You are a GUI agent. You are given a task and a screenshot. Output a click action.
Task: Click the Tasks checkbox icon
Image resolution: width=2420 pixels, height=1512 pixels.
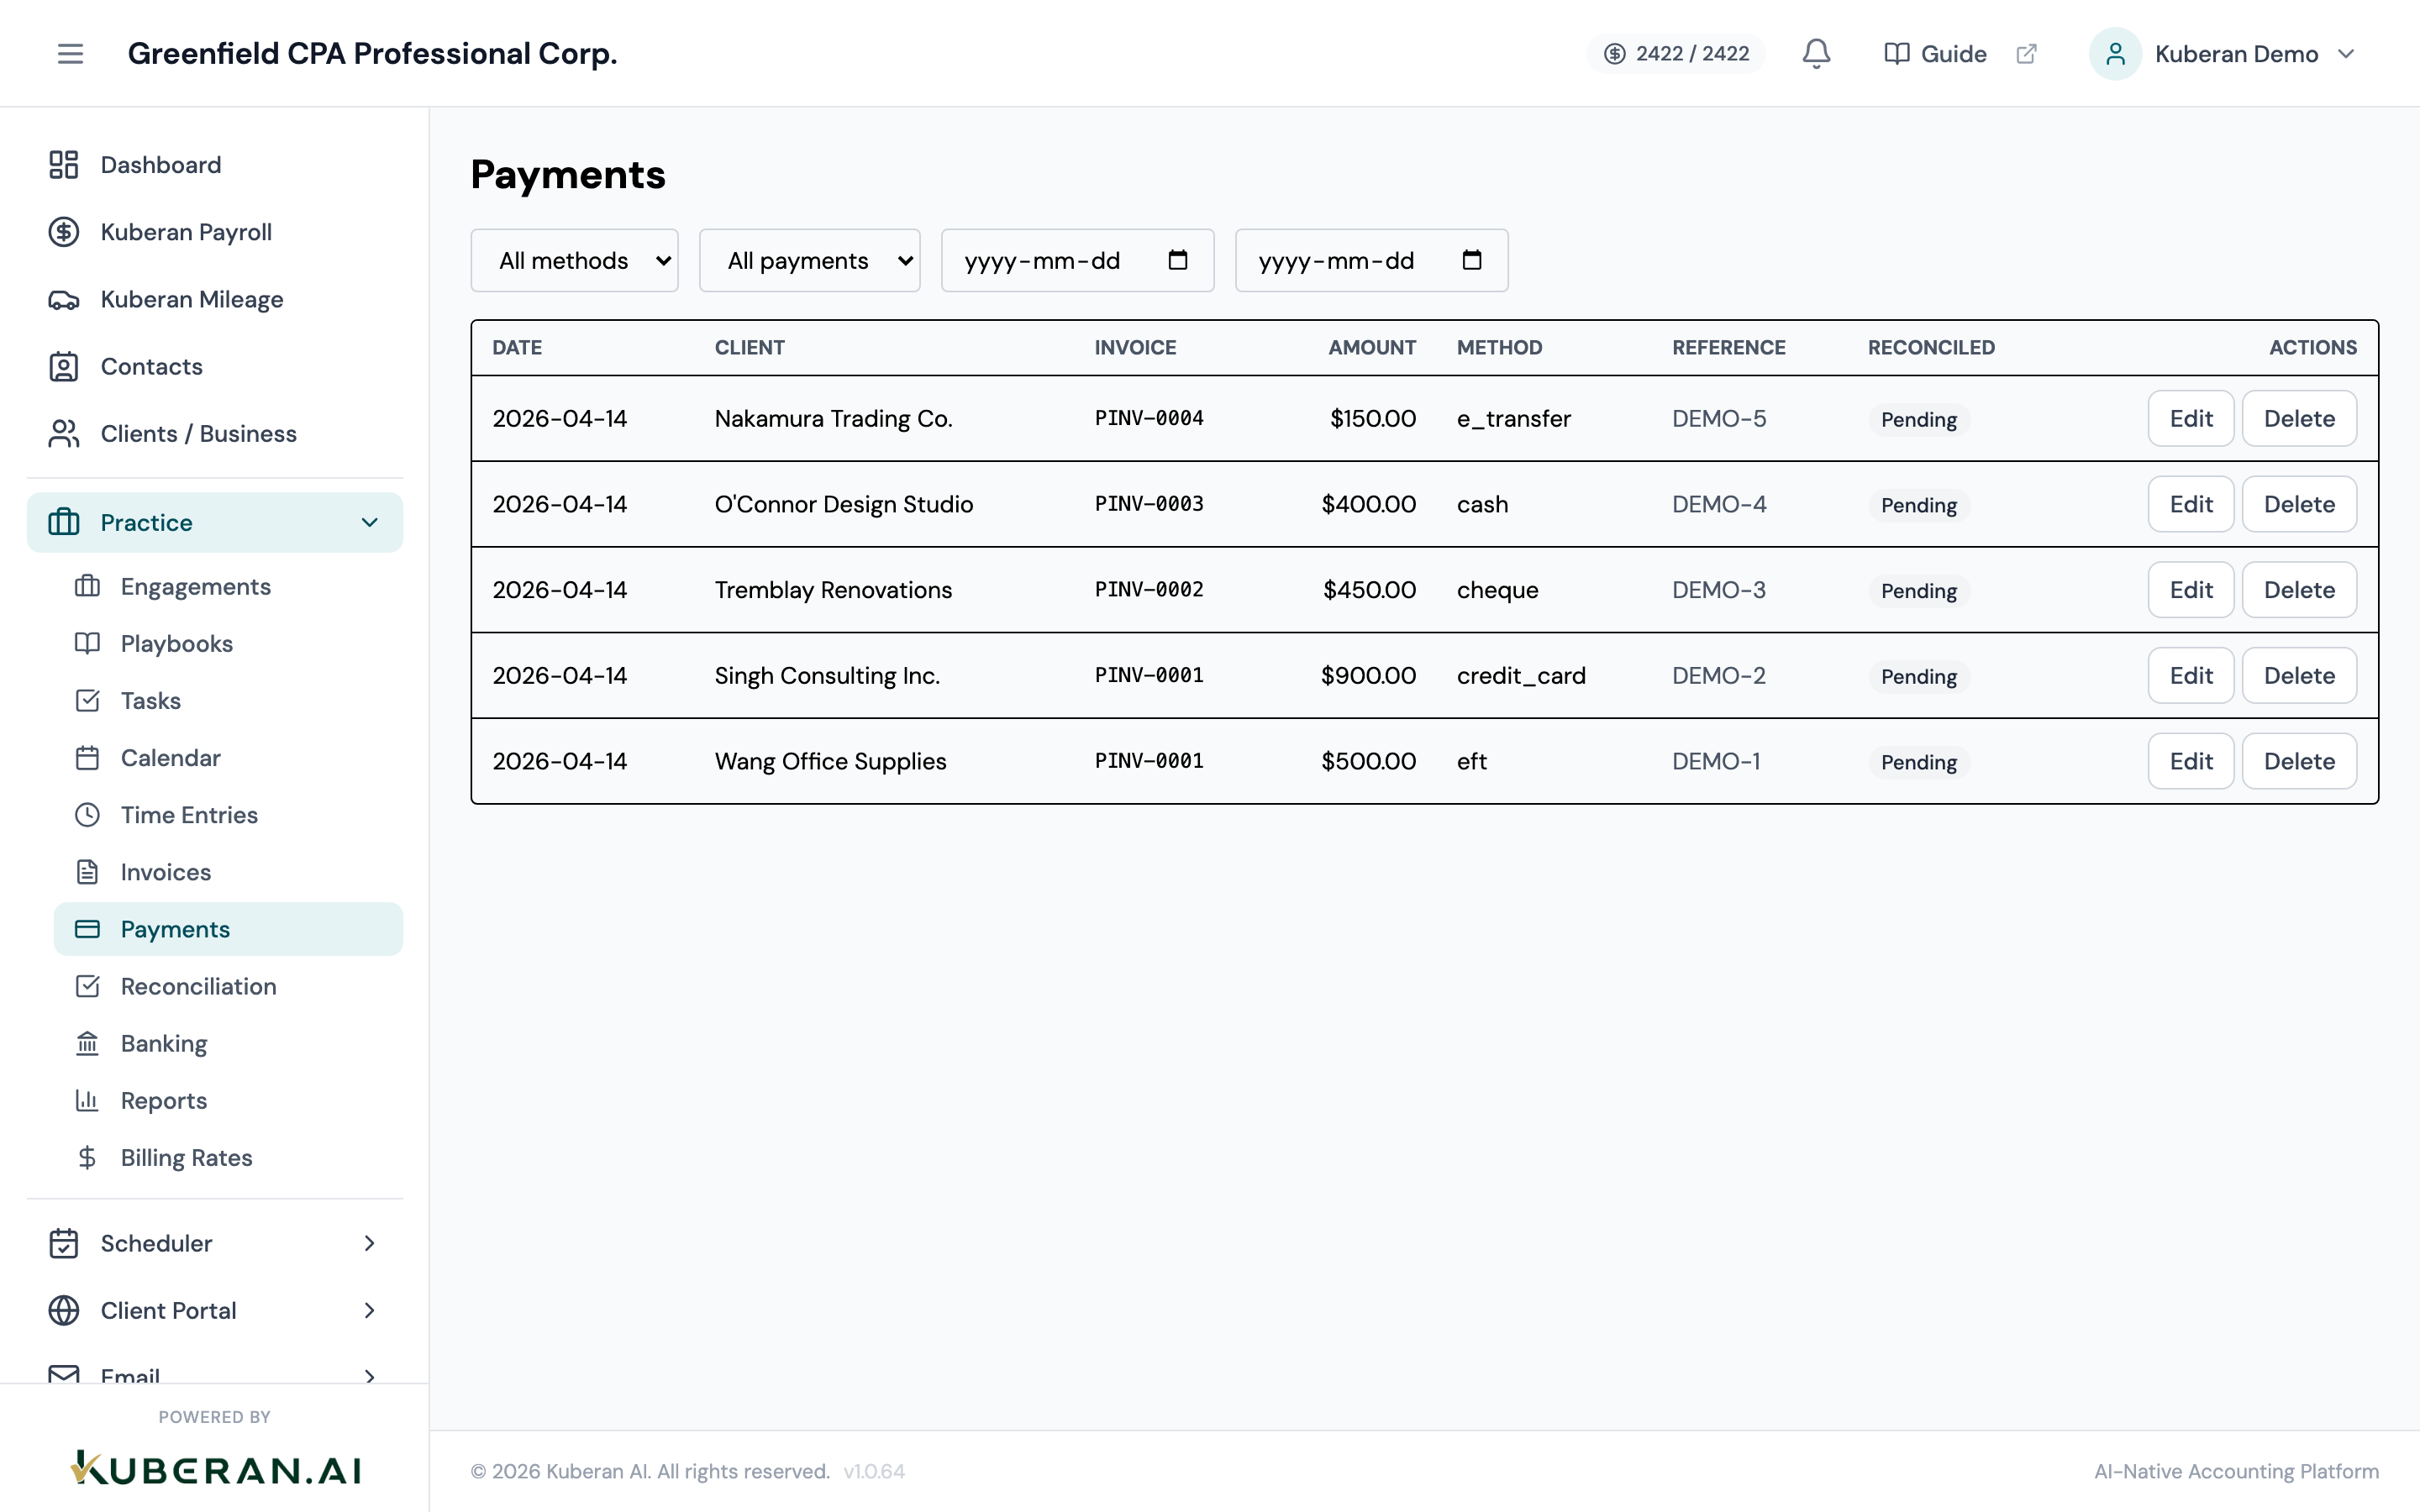[87, 700]
